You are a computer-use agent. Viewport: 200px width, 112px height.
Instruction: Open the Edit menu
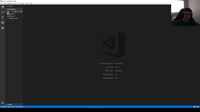(5, 3)
